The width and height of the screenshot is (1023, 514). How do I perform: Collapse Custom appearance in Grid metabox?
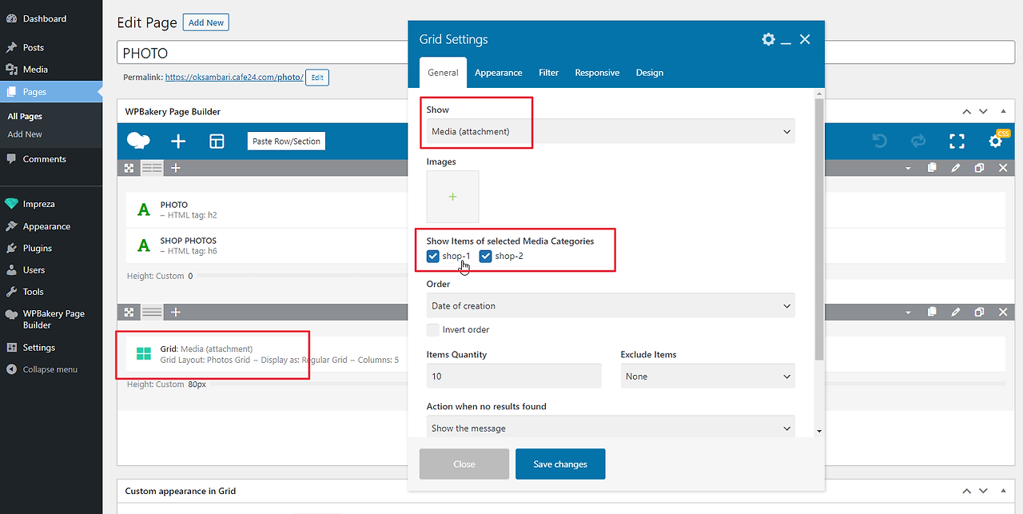[x=1003, y=491]
